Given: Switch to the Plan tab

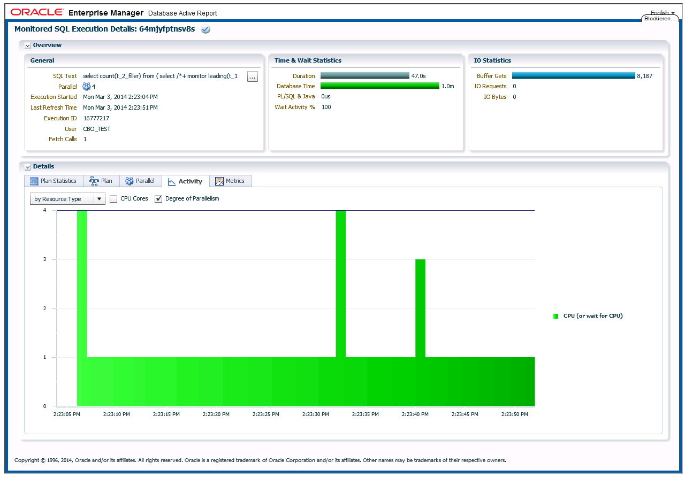Looking at the screenshot, I should [x=101, y=181].
